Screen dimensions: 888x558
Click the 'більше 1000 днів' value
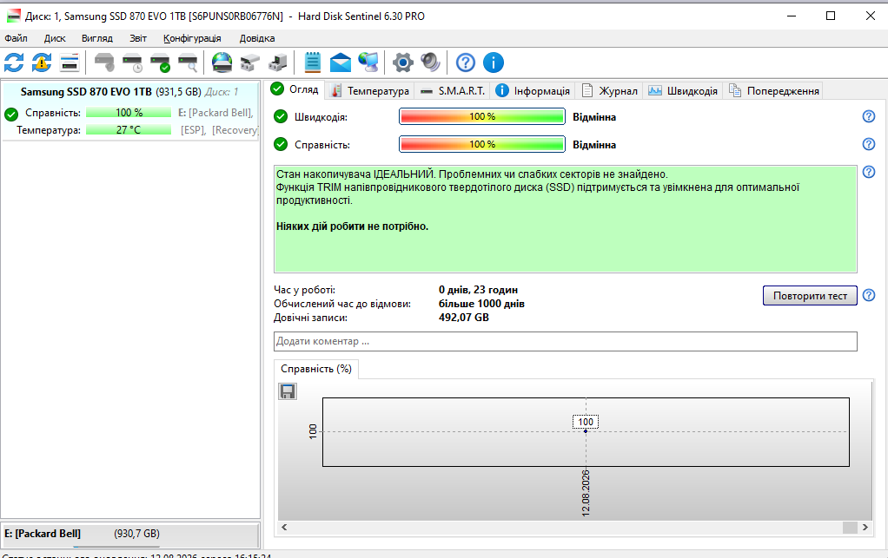point(481,304)
